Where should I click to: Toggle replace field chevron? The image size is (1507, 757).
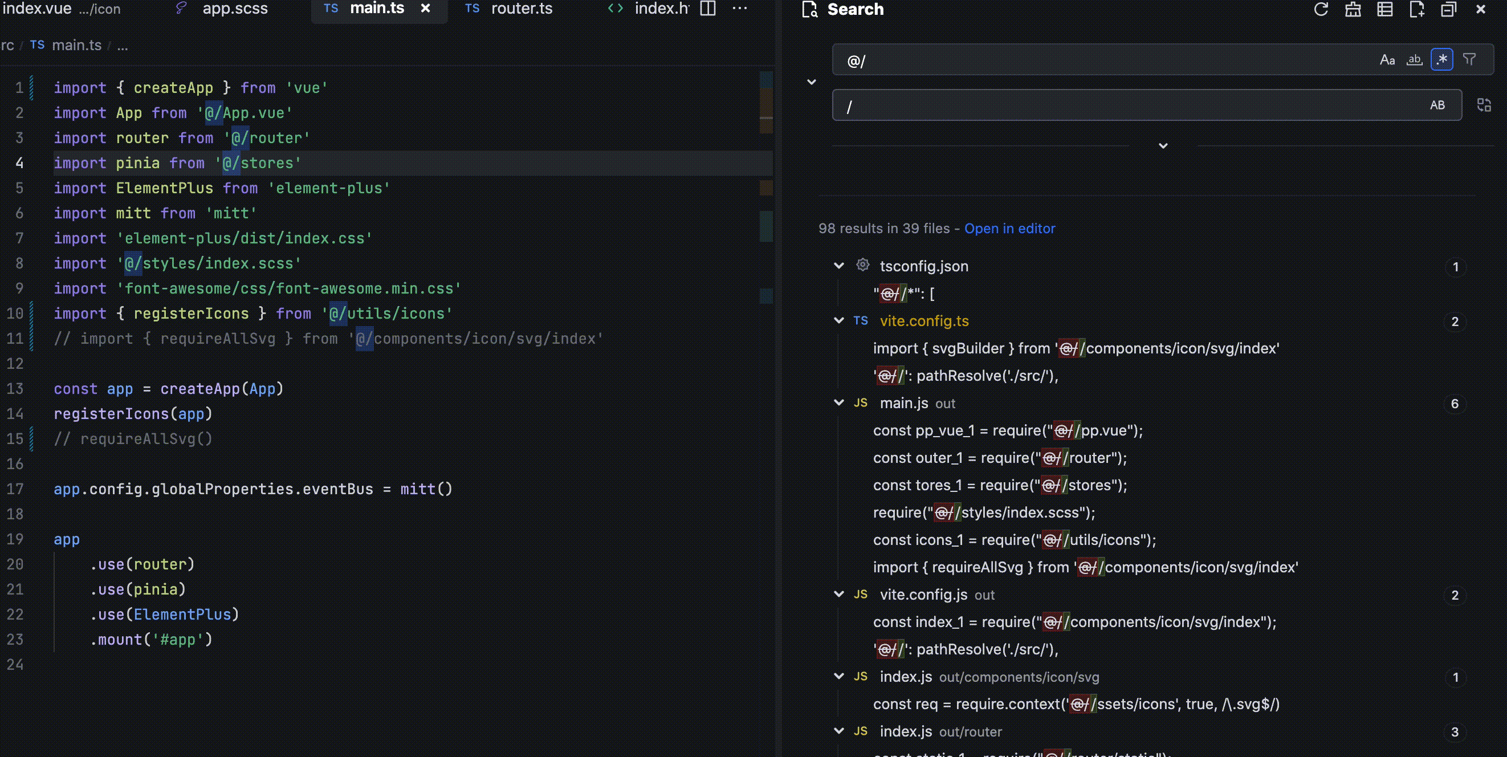click(812, 83)
